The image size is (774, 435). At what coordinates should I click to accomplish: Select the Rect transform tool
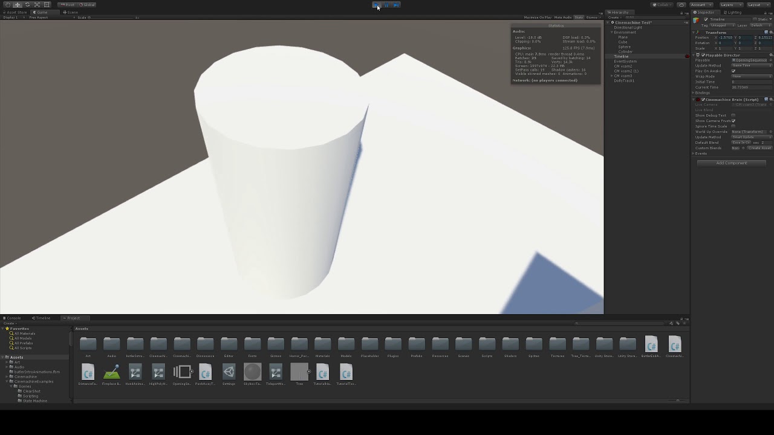[x=47, y=5]
